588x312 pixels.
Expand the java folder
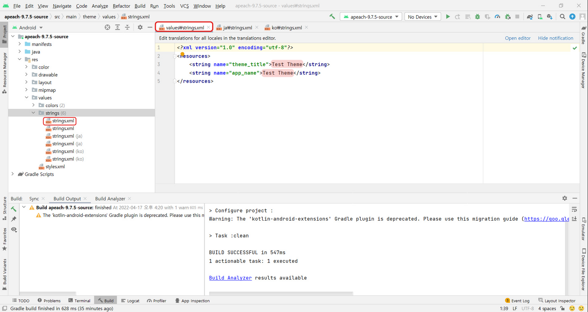click(20, 52)
